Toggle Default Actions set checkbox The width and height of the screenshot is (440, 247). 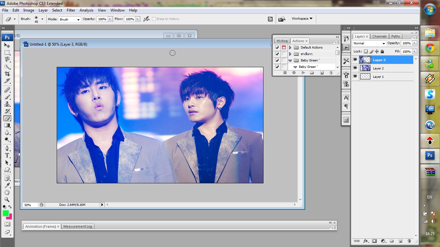click(277, 47)
